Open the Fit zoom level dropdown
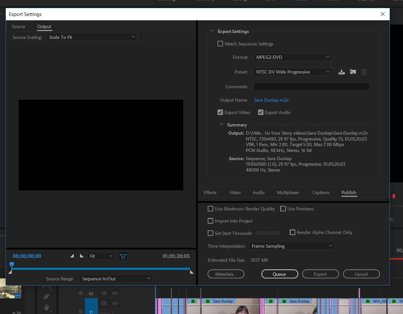The height and width of the screenshot is (314, 403). coord(101,256)
